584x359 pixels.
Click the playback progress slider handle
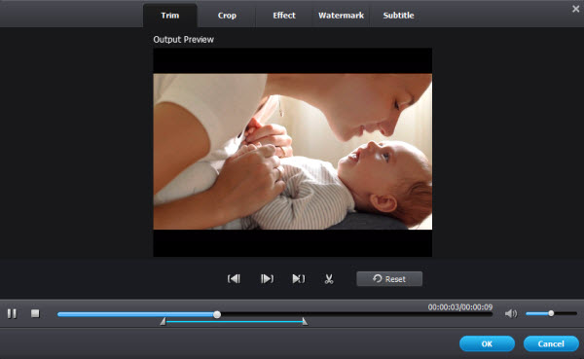coord(217,314)
